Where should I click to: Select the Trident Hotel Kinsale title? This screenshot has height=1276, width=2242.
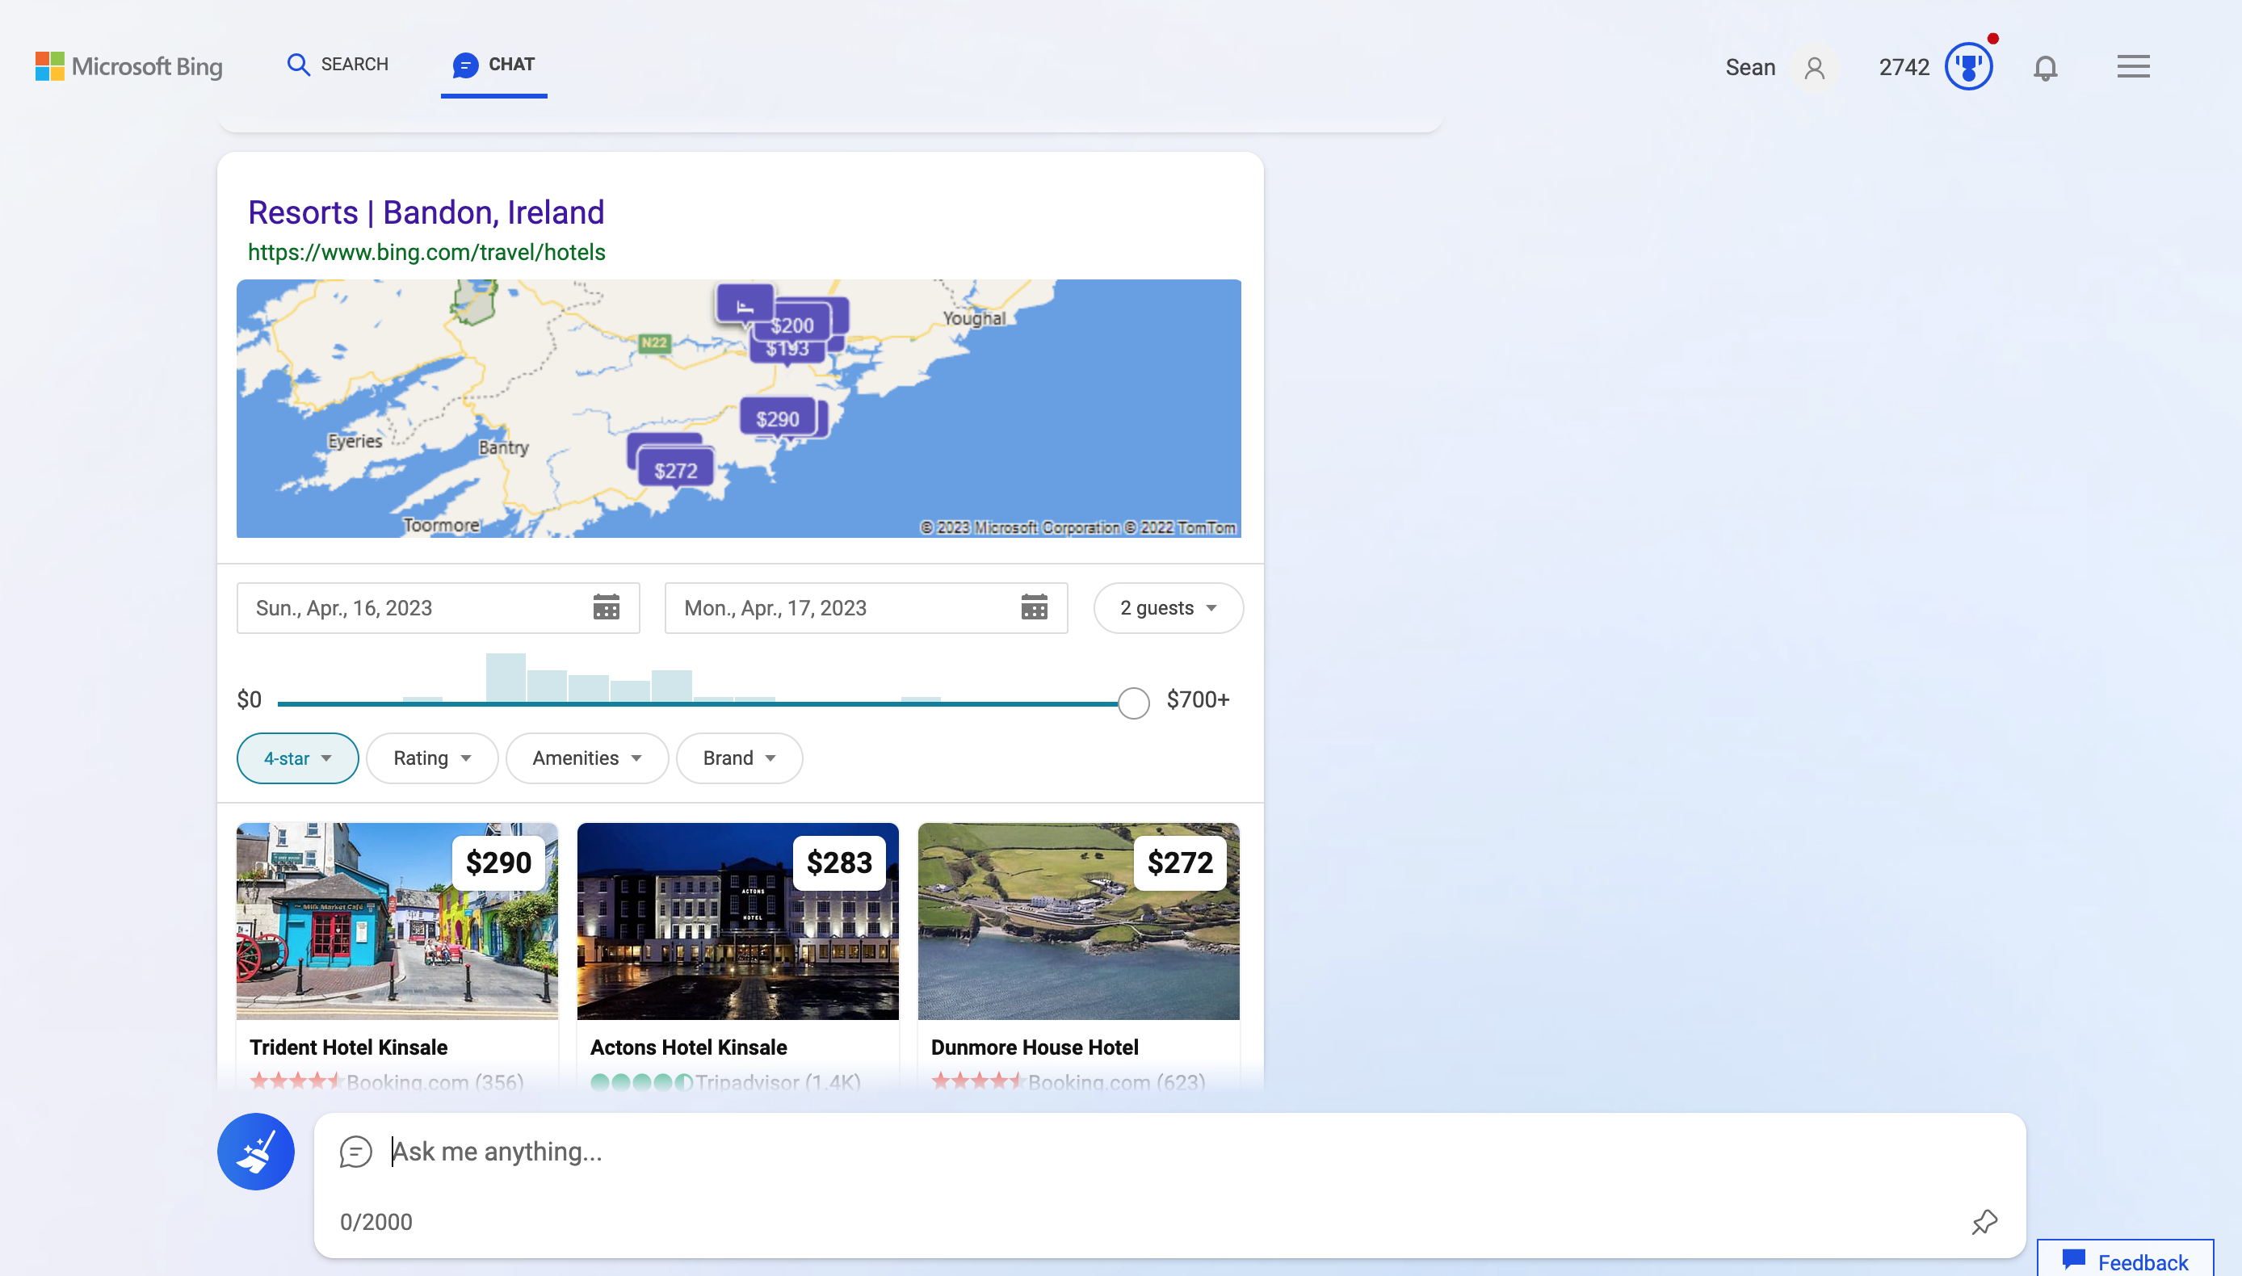pyautogui.click(x=349, y=1047)
